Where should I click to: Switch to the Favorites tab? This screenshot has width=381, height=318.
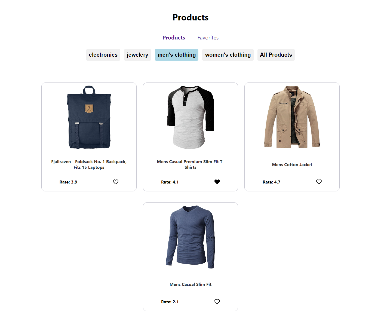(208, 38)
